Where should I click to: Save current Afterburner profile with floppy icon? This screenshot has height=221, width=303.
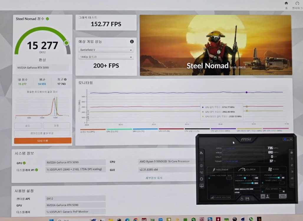(247, 199)
